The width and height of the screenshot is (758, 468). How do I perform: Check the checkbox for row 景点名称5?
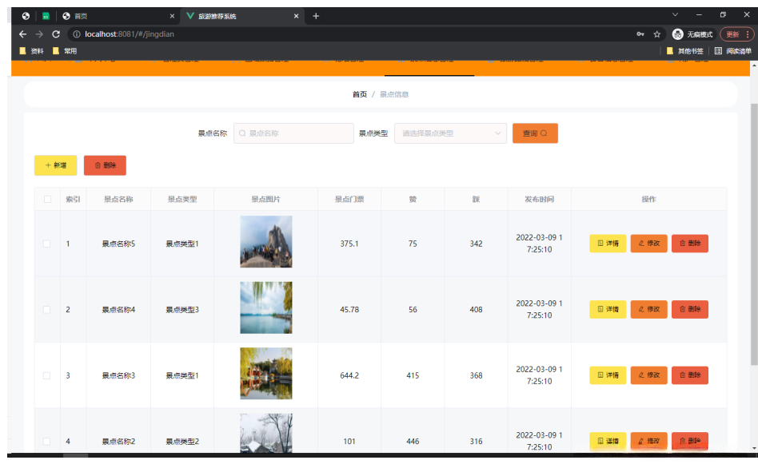click(47, 244)
